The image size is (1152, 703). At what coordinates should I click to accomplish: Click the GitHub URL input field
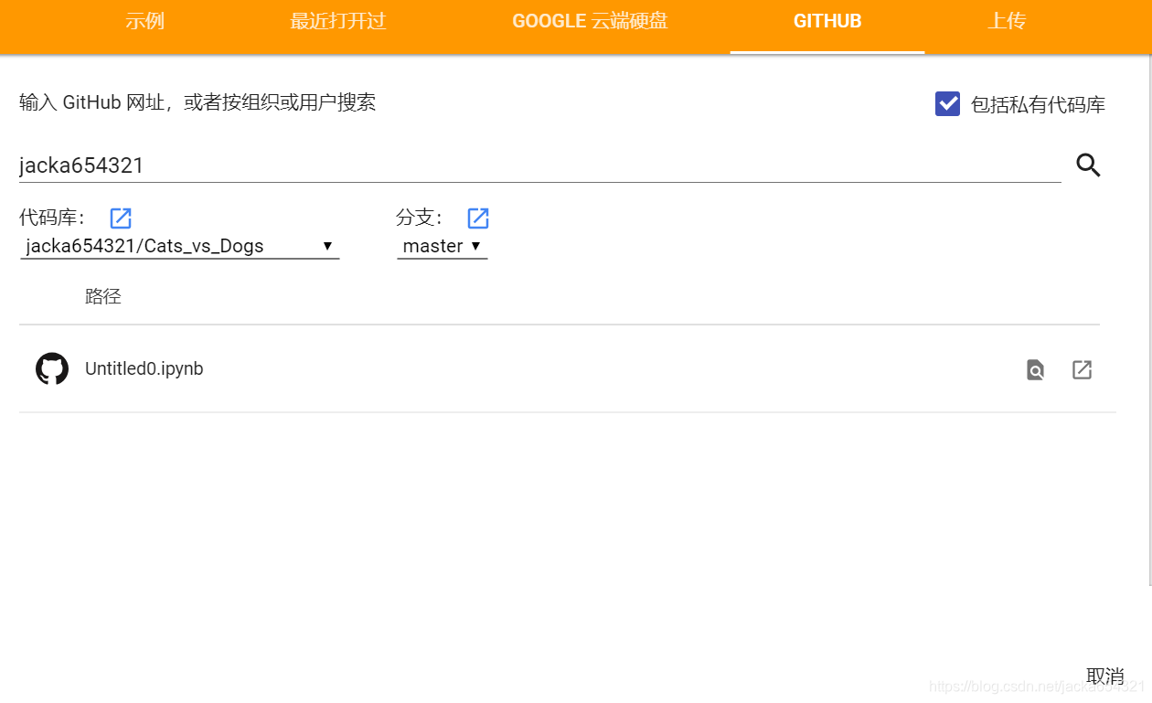tap(539, 165)
